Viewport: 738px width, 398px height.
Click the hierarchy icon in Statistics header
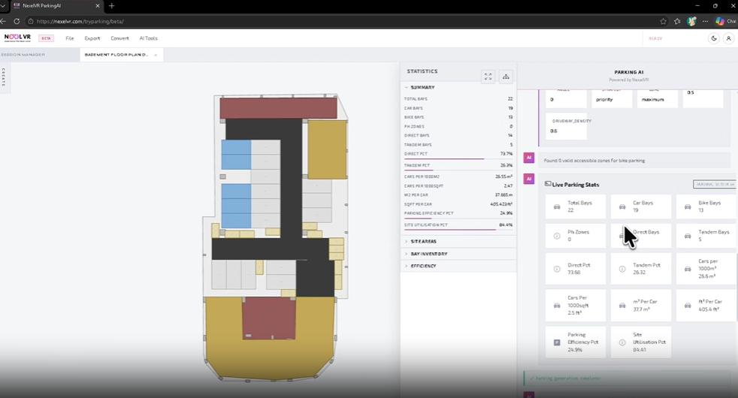[506, 76]
